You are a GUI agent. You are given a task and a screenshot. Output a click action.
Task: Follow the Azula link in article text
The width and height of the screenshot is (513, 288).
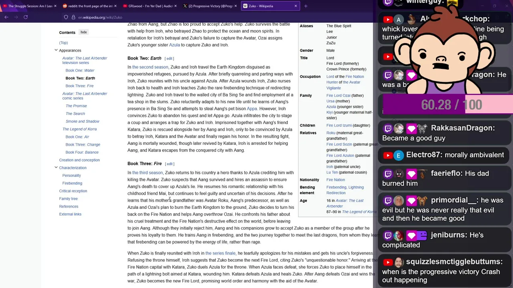tap(174, 45)
